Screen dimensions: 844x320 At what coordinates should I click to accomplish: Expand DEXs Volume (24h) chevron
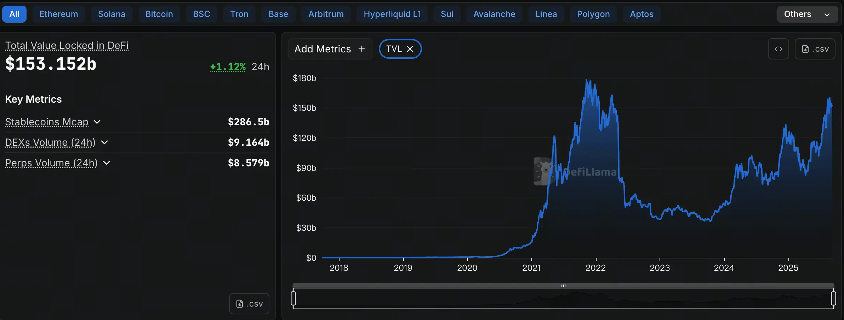tap(104, 142)
